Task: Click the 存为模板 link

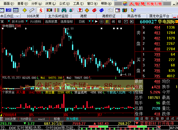Action: (x=72, y=119)
